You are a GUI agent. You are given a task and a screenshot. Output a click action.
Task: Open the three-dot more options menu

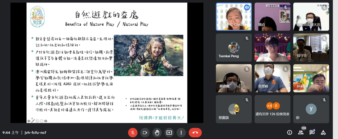(x=181, y=133)
